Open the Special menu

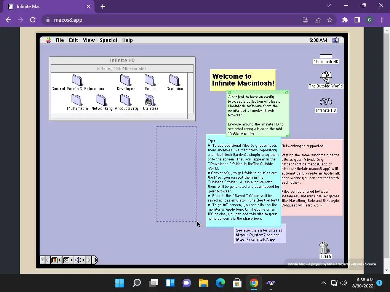point(109,40)
